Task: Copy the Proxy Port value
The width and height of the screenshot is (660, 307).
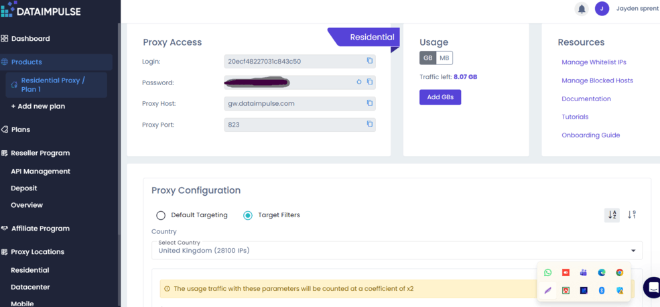Action: [370, 124]
